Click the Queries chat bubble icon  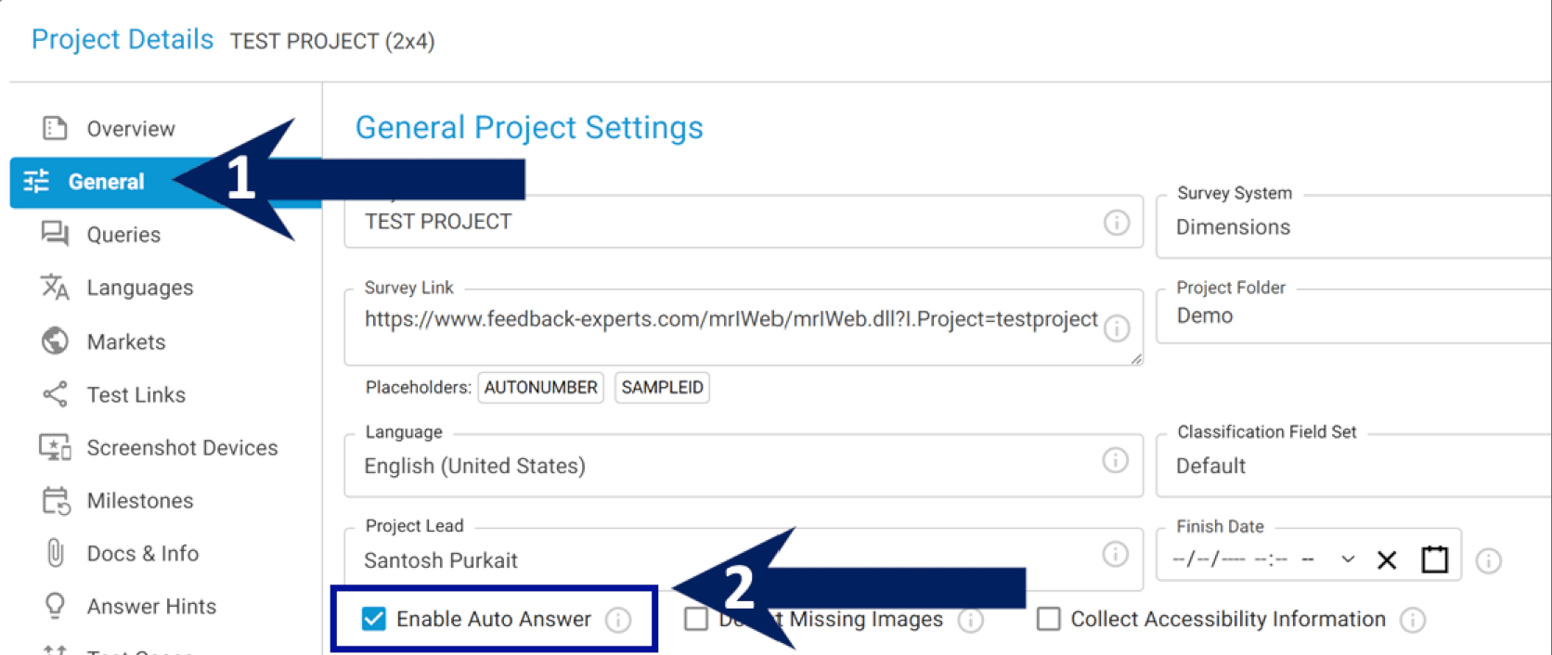tap(55, 234)
